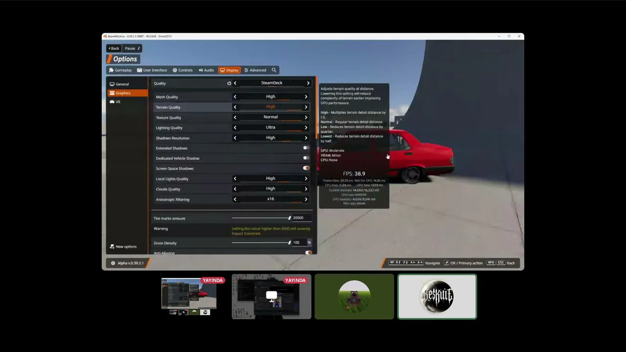Screen dimensions: 626x352
Task: Select the Display tab
Action: [x=229, y=70]
